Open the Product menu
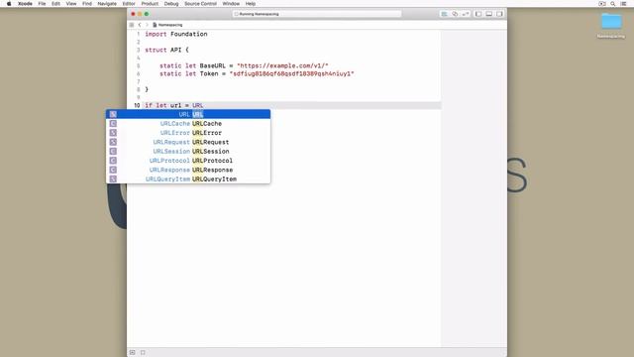Image resolution: width=634 pixels, height=357 pixels. coord(150,4)
